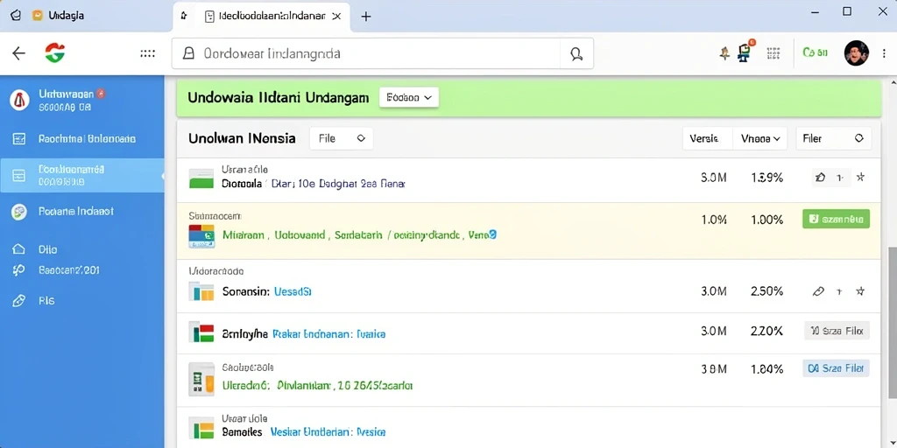This screenshot has height=448, width=897.
Task: Star the Sonansin row
Action: click(860, 291)
